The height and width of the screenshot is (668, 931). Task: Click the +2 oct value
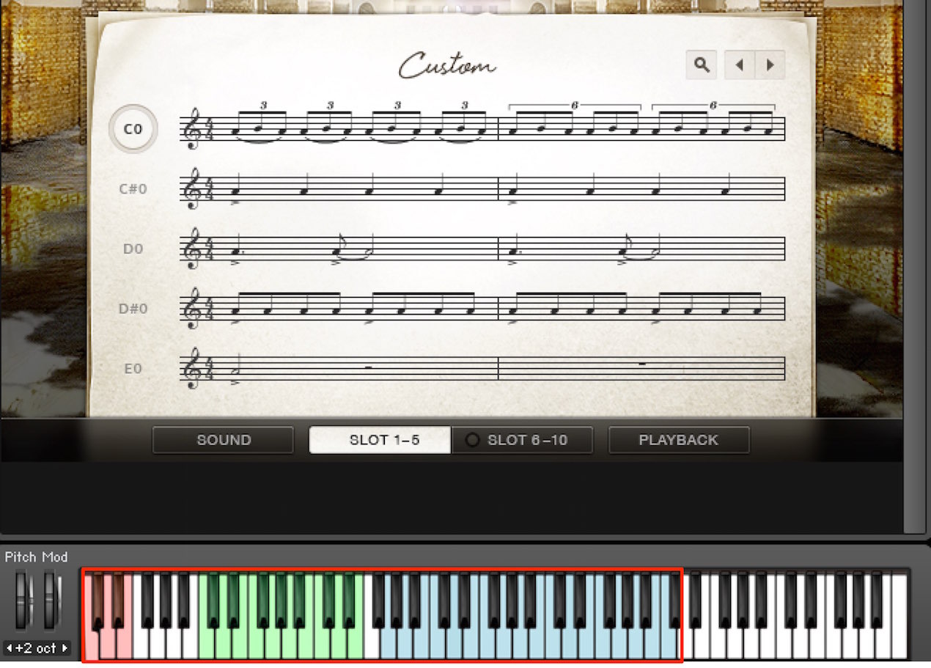click(x=36, y=648)
